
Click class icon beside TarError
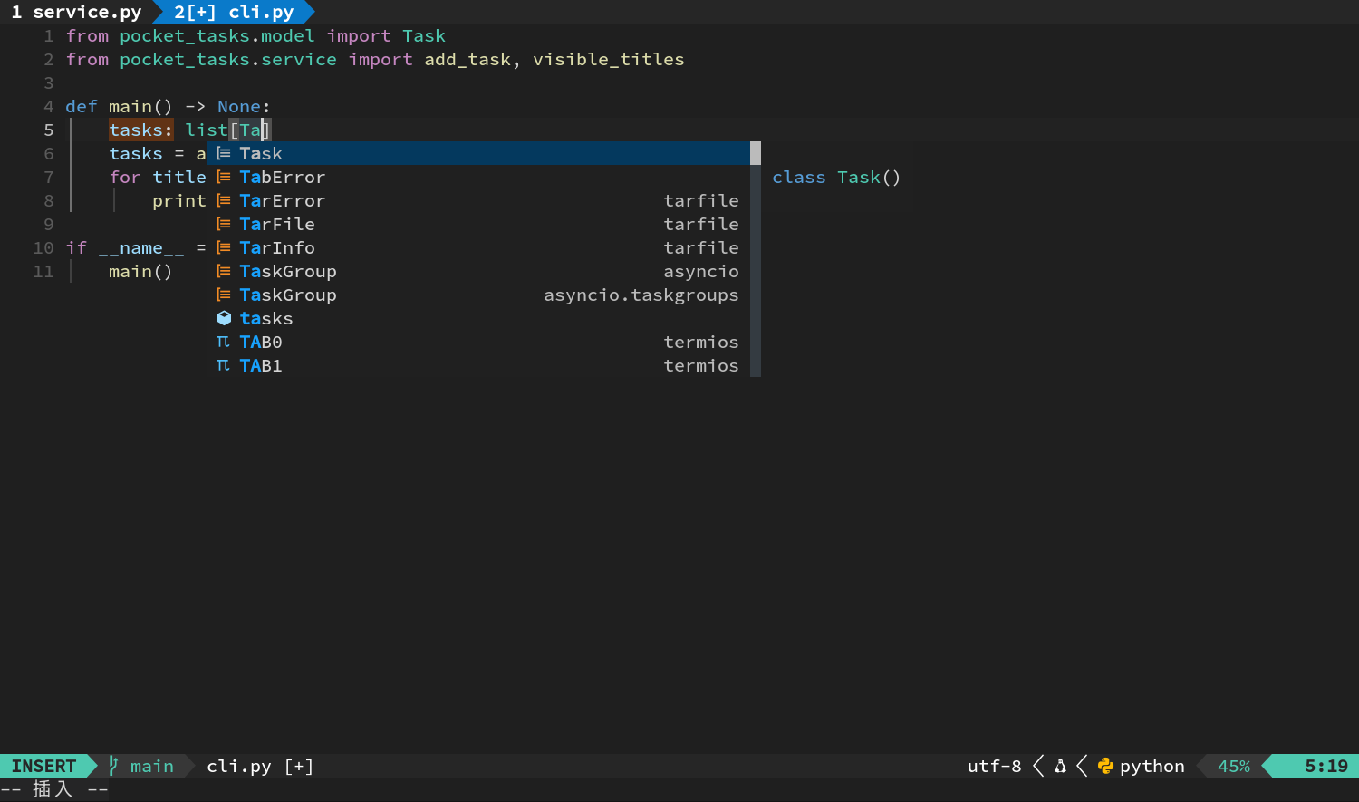(x=224, y=200)
